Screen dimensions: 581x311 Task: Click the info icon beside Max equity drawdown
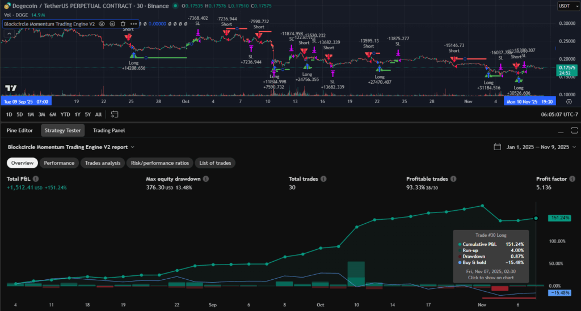[206, 179]
